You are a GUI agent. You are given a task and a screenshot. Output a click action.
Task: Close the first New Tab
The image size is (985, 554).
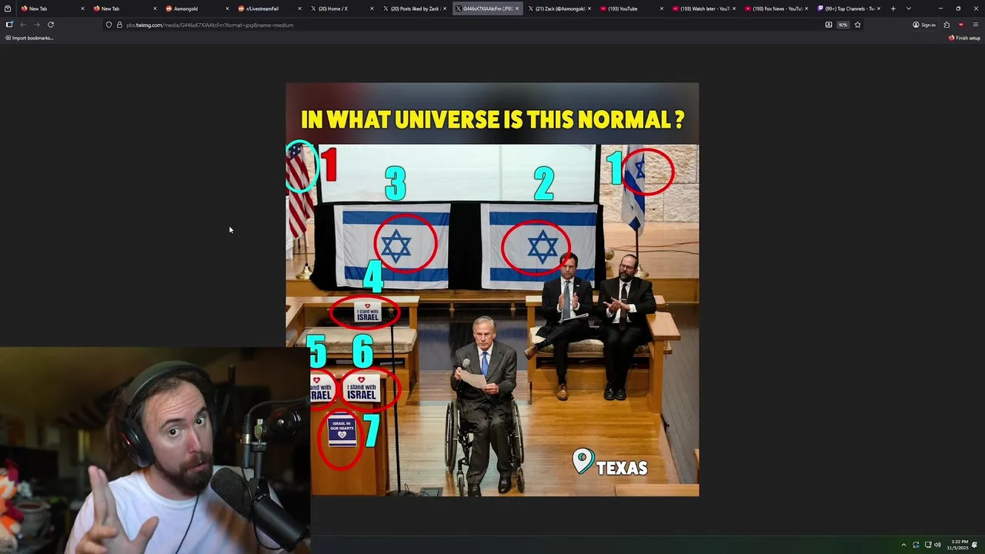pyautogui.click(x=82, y=8)
